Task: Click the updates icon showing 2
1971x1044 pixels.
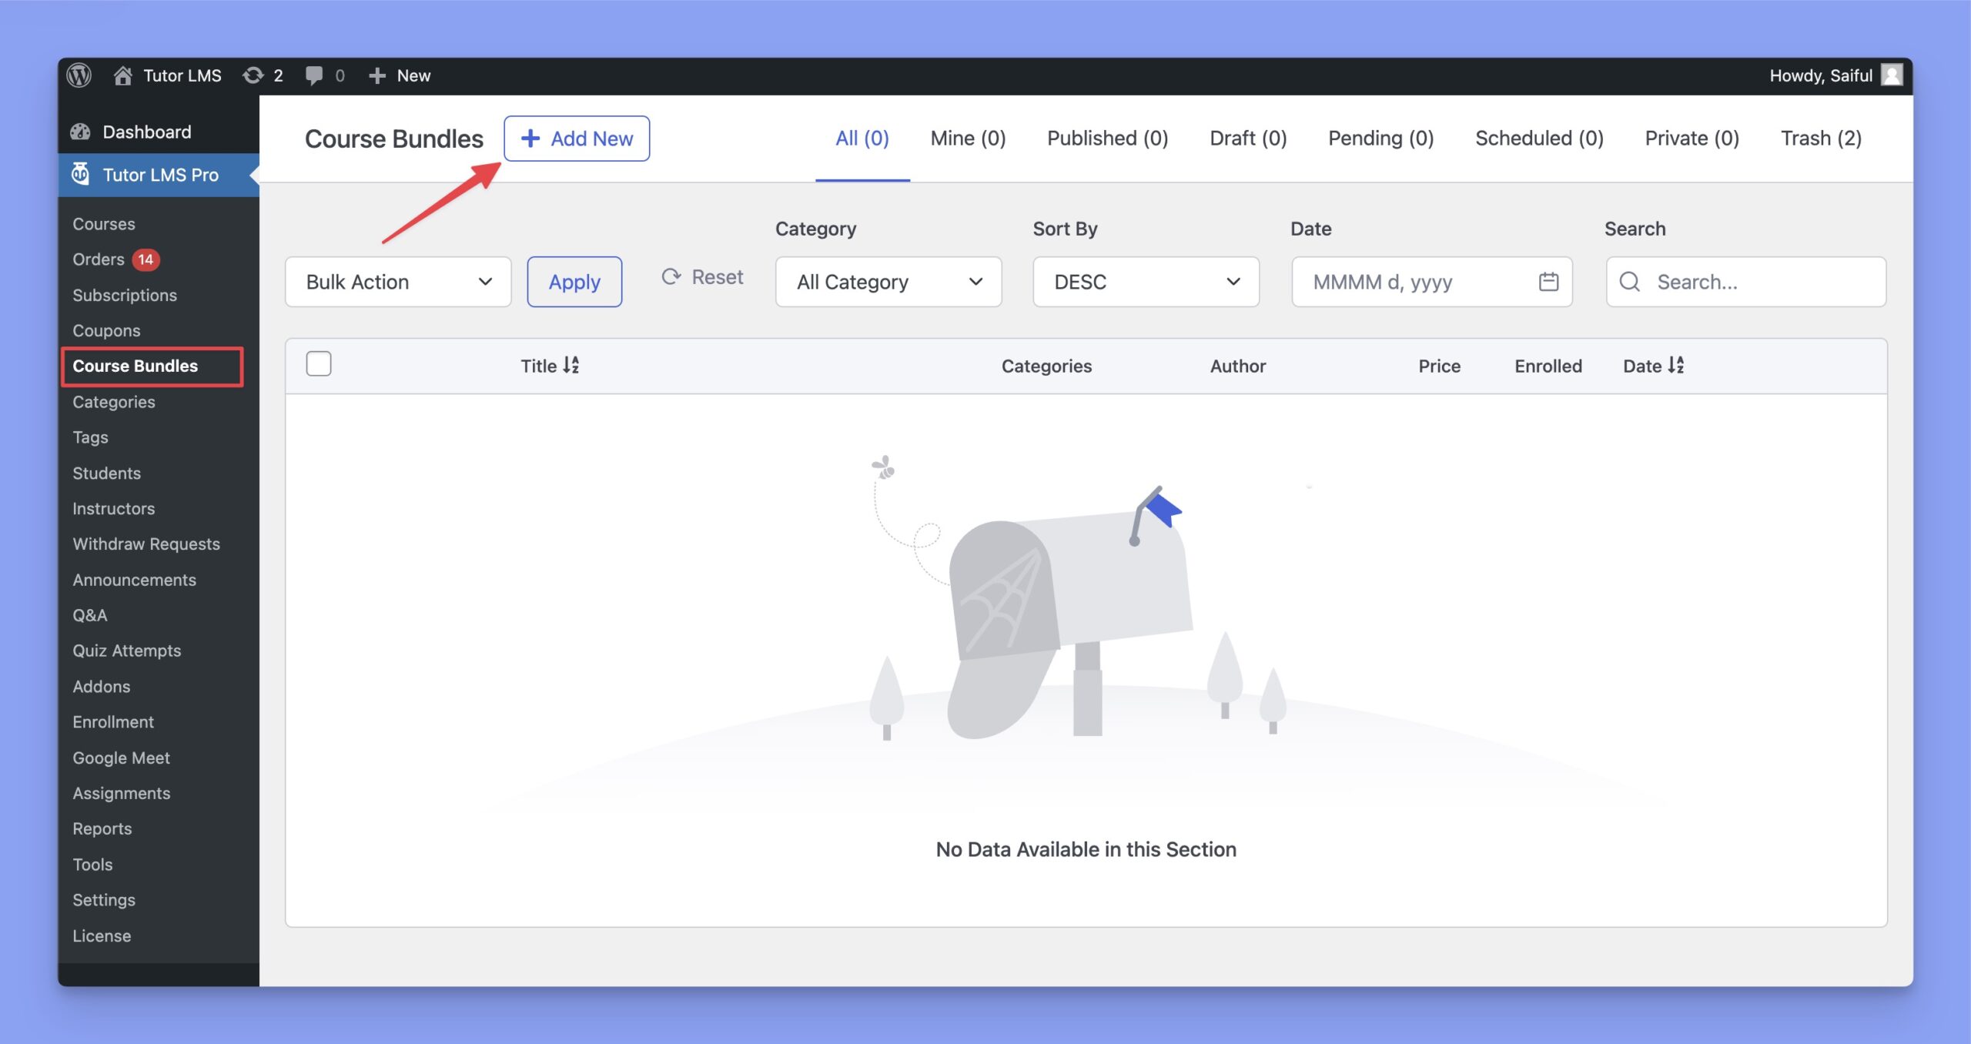Action: click(263, 75)
